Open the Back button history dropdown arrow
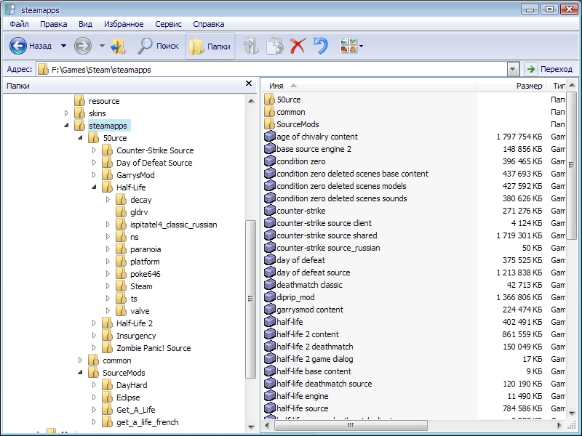 click(63, 46)
